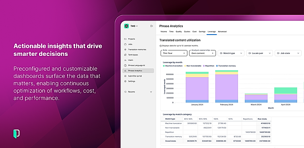Screen dimensions: 304x148
Task: Collapse the sidebar with the collapse icon
Action: point(152,26)
